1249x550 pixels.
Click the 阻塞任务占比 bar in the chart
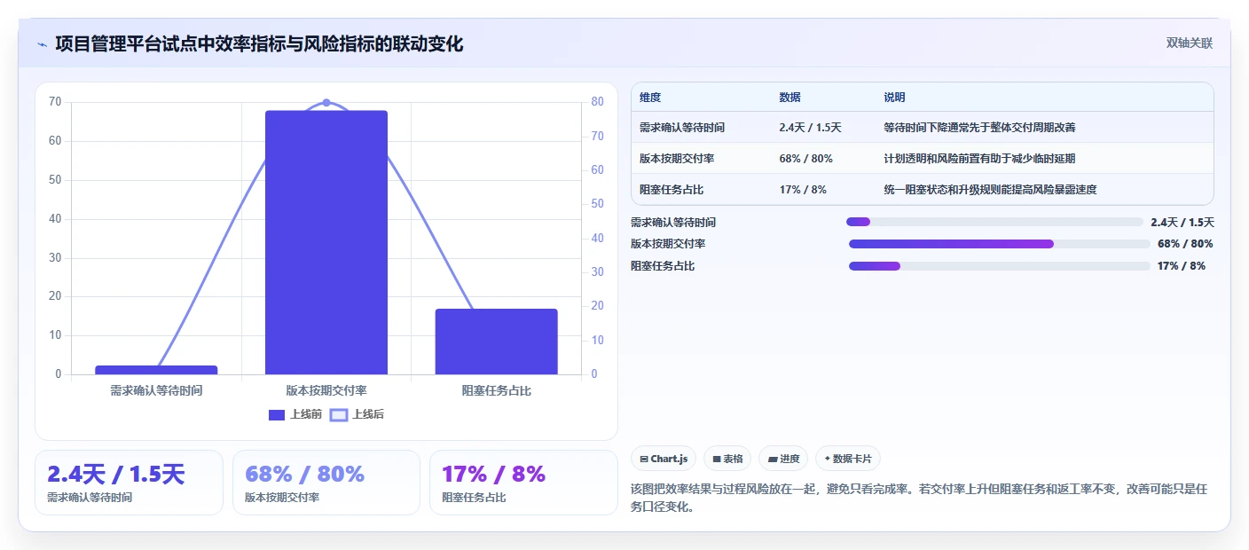tap(496, 342)
